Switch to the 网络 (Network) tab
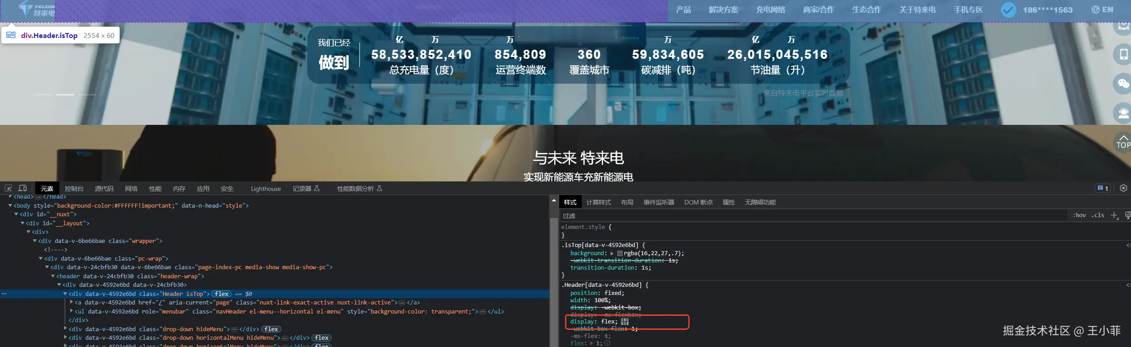 click(x=131, y=189)
